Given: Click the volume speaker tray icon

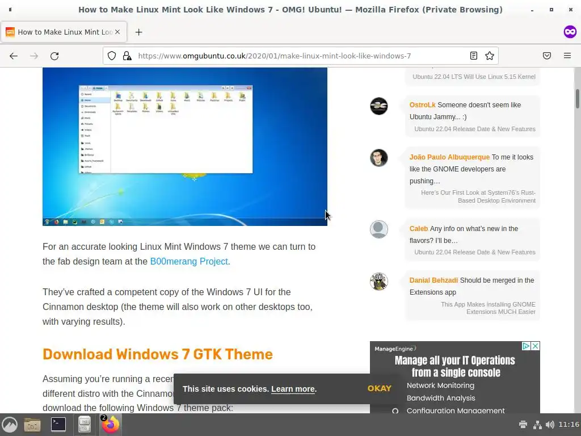Looking at the screenshot, I should pyautogui.click(x=550, y=425).
